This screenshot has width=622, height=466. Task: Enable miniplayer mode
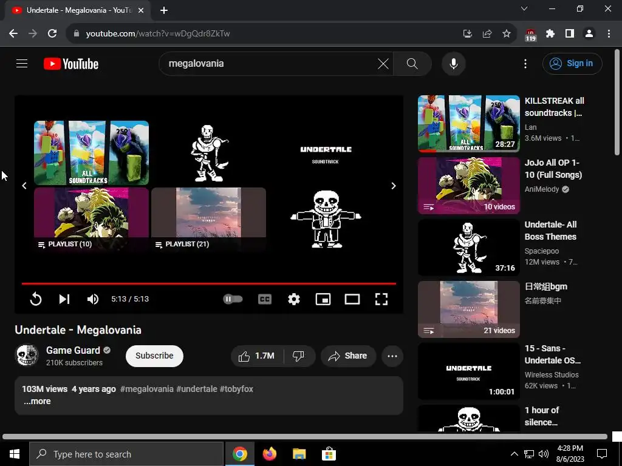(x=323, y=299)
